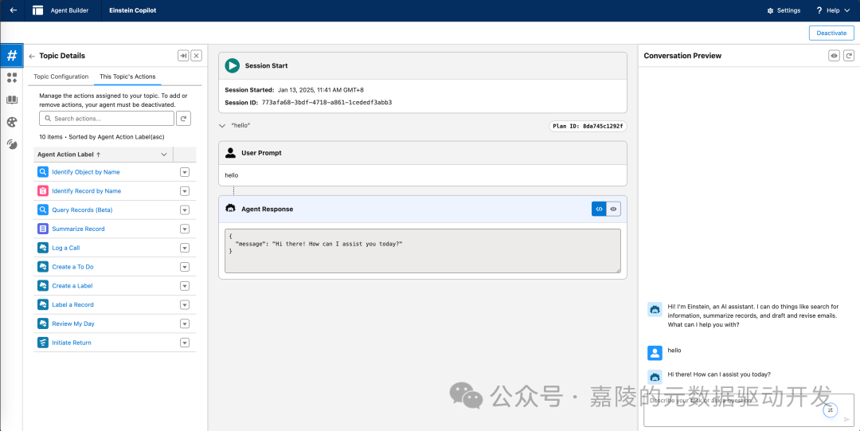Viewport: 860px width, 431px height.
Task: Open row menu for Identify Record by Name
Action: tap(185, 191)
